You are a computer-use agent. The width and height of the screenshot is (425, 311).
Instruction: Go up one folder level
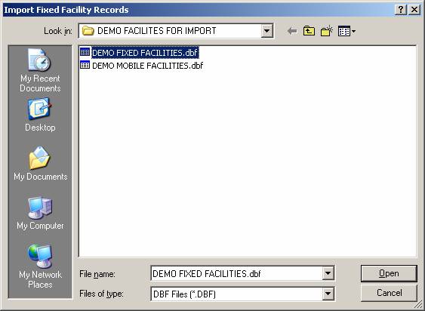(x=309, y=31)
